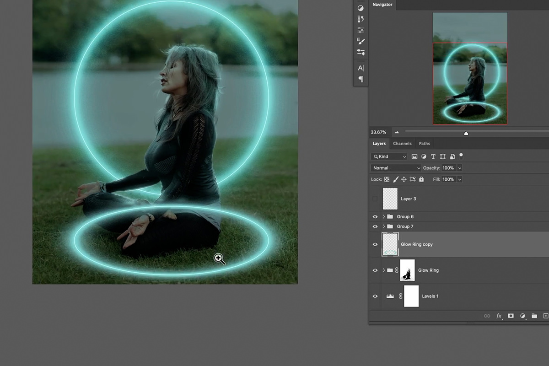
Task: Click the Link Layers icon
Action: pos(487,316)
